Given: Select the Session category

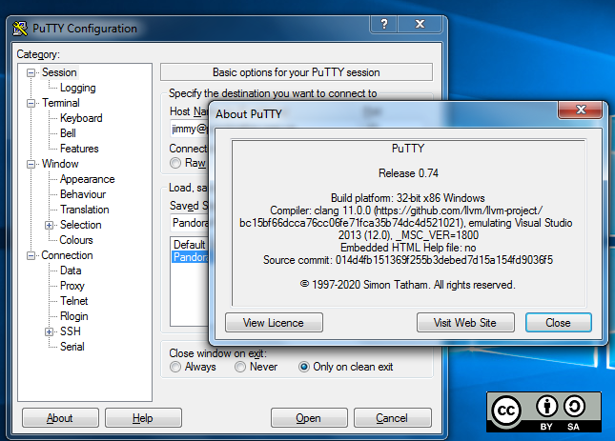Looking at the screenshot, I should 59,72.
